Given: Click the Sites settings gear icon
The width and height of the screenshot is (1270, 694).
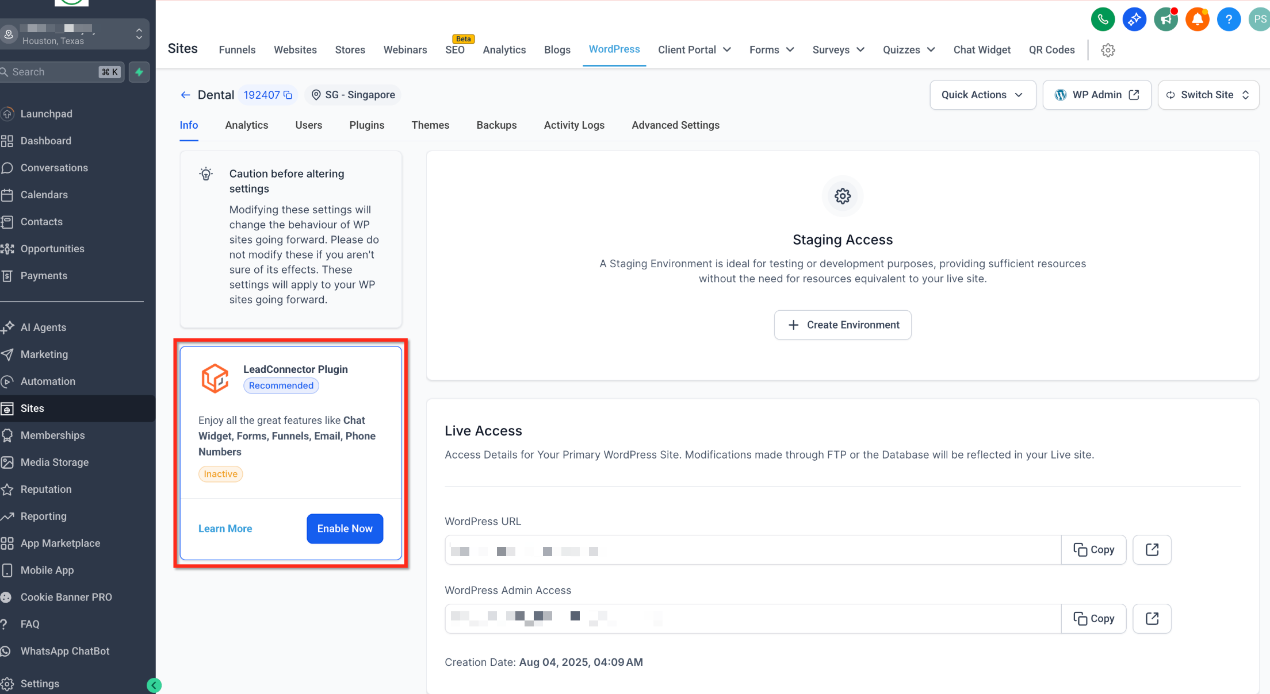Looking at the screenshot, I should (x=1108, y=50).
